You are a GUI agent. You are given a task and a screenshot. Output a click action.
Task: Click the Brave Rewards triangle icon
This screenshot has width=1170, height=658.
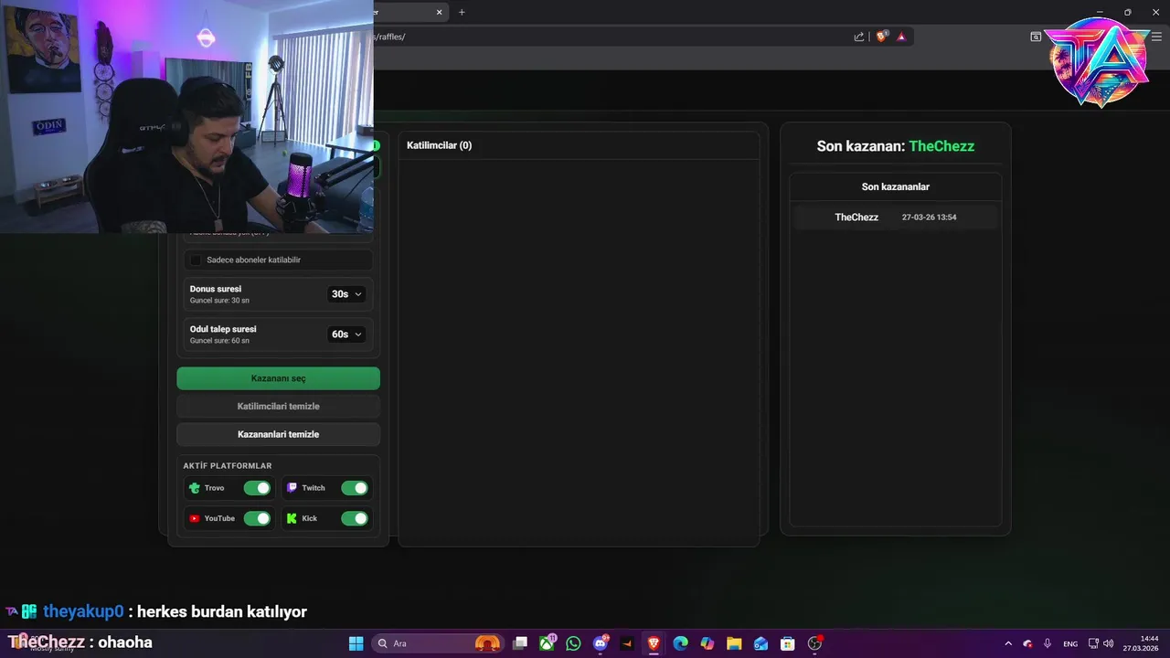click(x=901, y=37)
